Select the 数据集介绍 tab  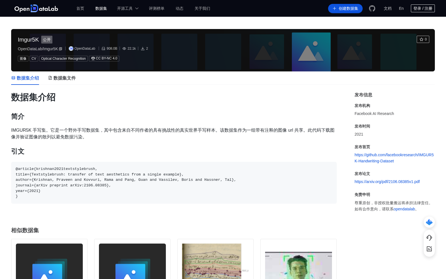pos(25,78)
